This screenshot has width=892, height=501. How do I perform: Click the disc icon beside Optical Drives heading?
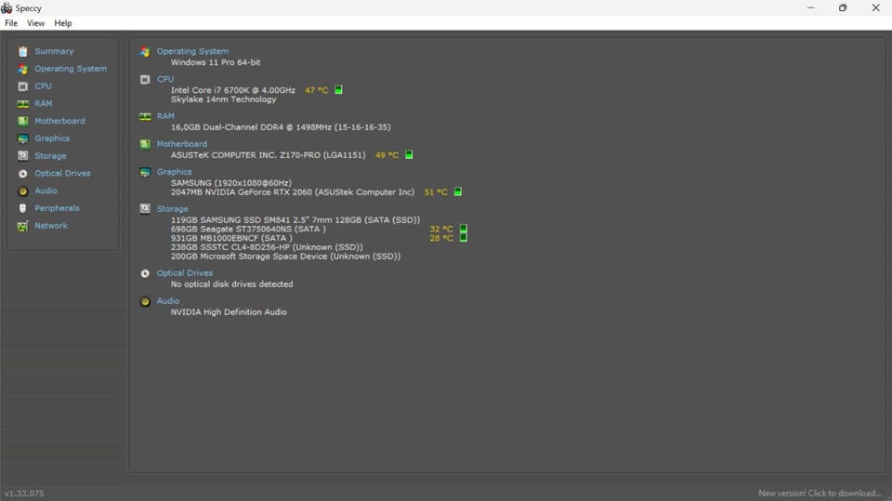click(x=145, y=274)
